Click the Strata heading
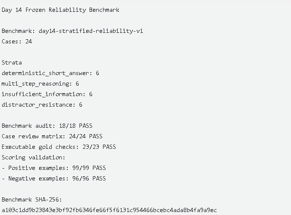The width and height of the screenshot is (291, 215). 12,62
